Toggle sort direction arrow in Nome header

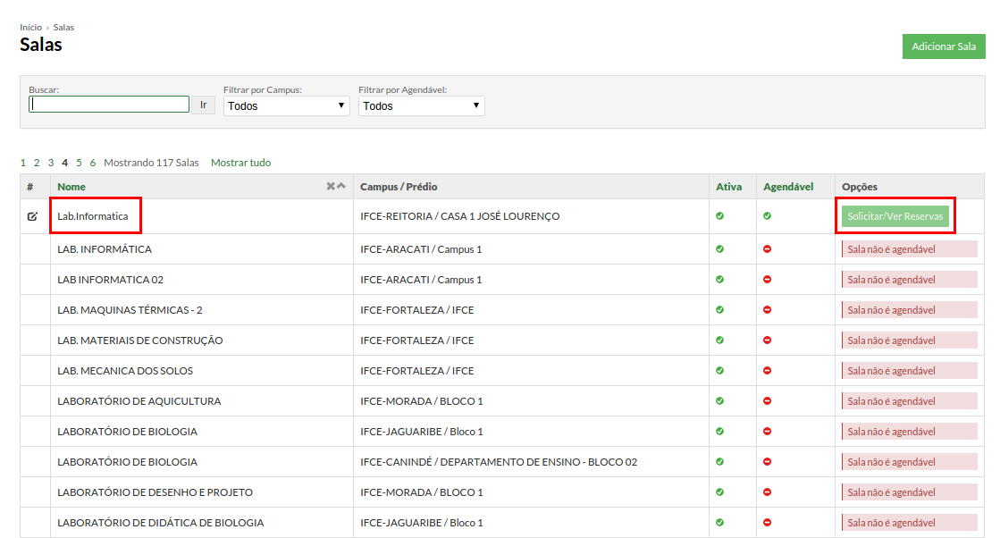point(341,186)
